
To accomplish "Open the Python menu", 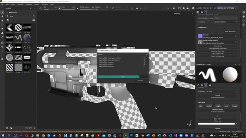I will (x=37, y=5).
